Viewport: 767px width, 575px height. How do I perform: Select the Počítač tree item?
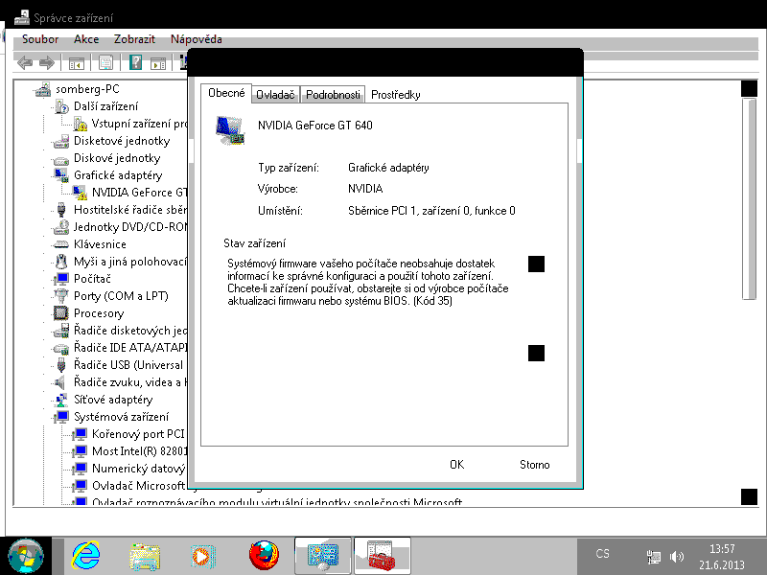coord(92,279)
